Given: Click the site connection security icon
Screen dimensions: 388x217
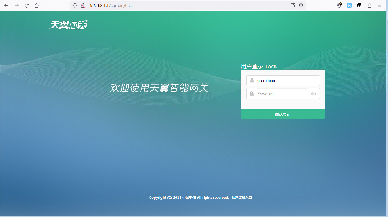Looking at the screenshot, I should tap(82, 5).
